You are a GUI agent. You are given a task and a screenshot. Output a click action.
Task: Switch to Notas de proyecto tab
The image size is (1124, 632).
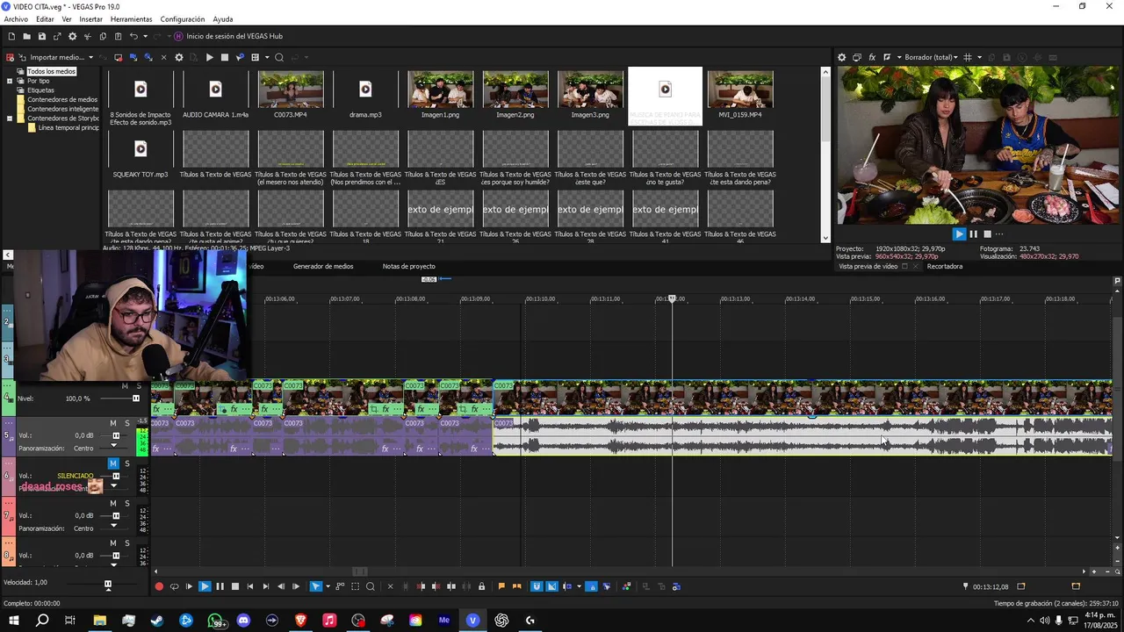click(408, 266)
